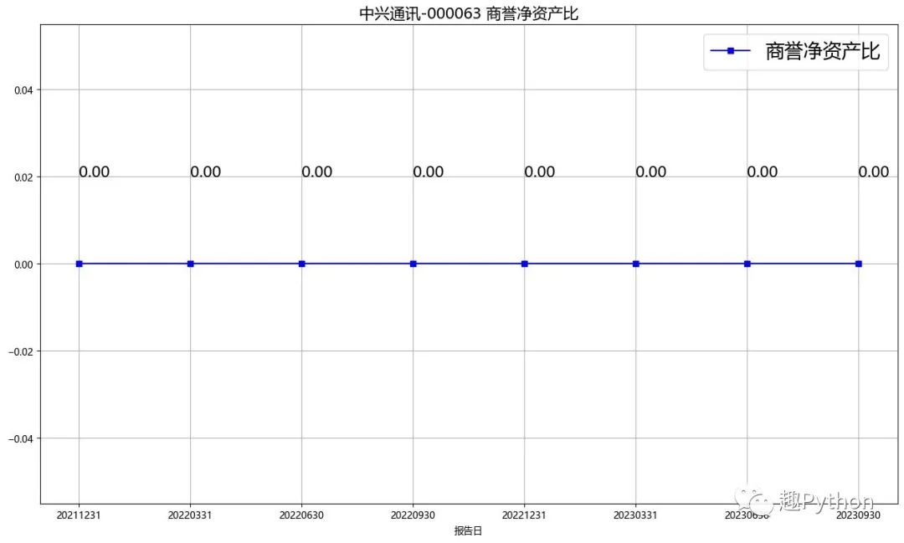Click y-axis tick label −0.04
The height and width of the screenshot is (543, 904).
(x=21, y=438)
